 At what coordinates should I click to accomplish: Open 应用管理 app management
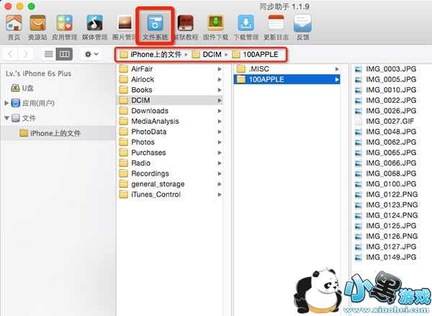click(65, 27)
